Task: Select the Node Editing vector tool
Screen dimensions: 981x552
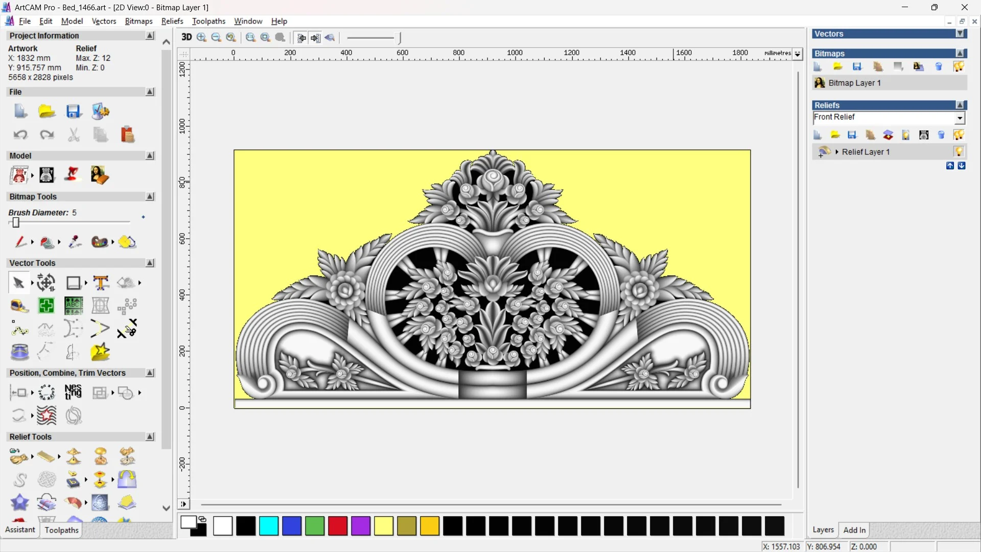Action: (x=19, y=329)
